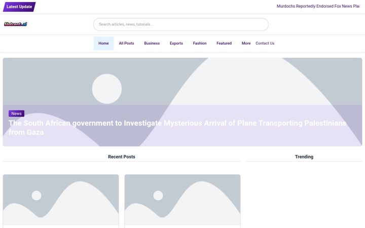Go to the Home menu item
365x228 pixels.
[103, 43]
